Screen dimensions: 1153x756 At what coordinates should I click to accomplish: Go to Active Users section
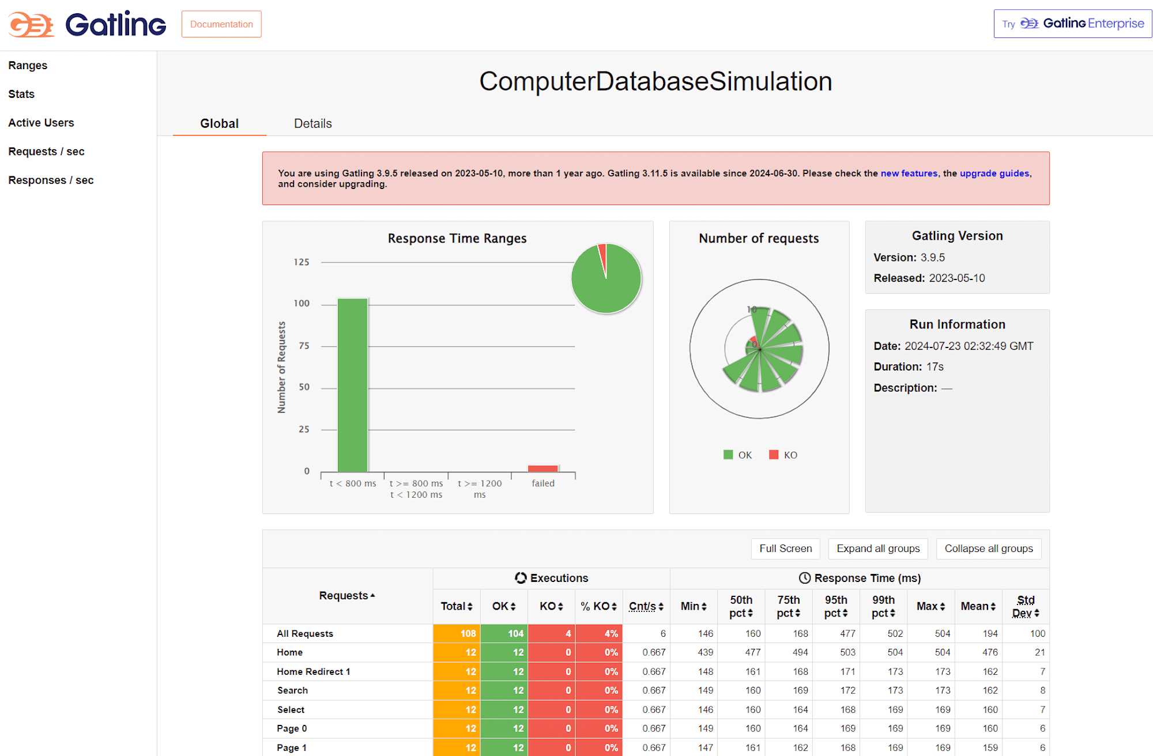[x=41, y=123]
